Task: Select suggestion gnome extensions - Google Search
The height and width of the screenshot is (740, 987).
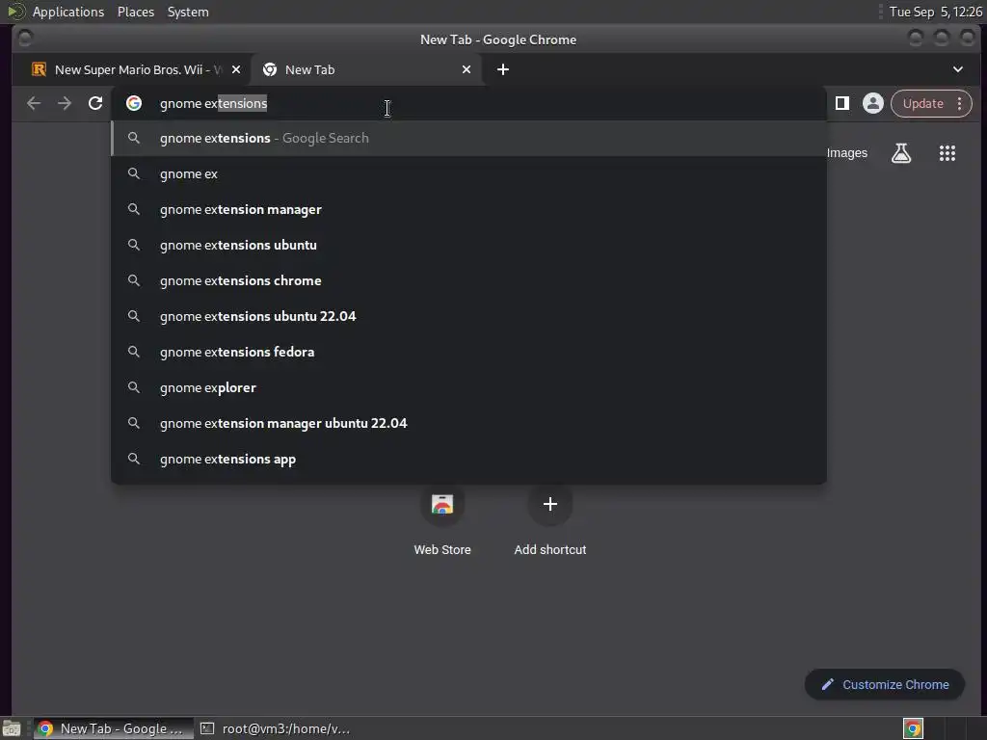Action: click(468, 138)
